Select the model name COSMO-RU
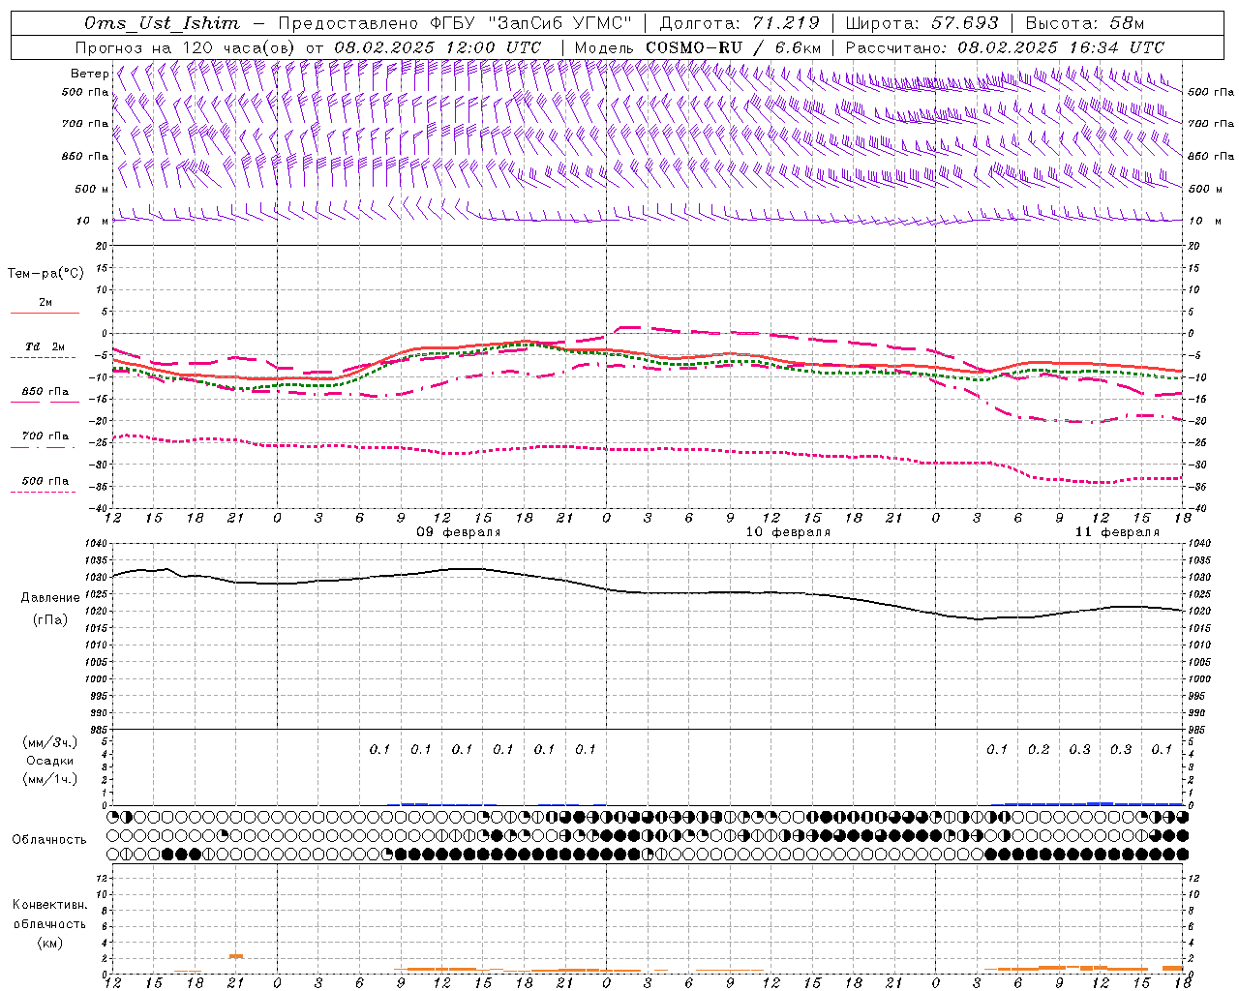This screenshot has width=1239, height=991. pos(694,47)
